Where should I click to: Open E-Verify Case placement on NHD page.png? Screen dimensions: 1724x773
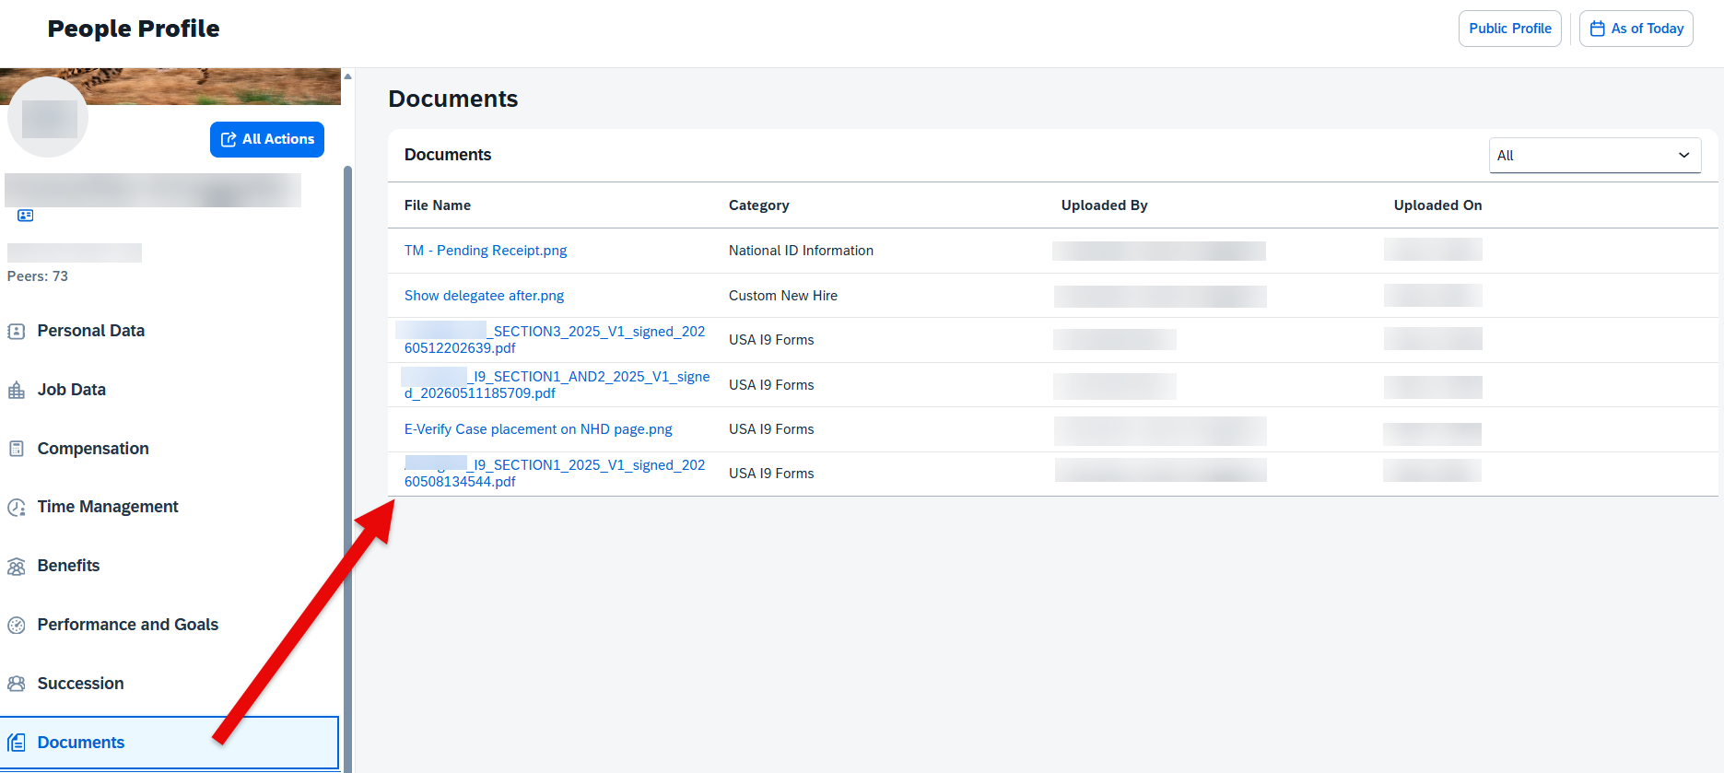tap(538, 429)
